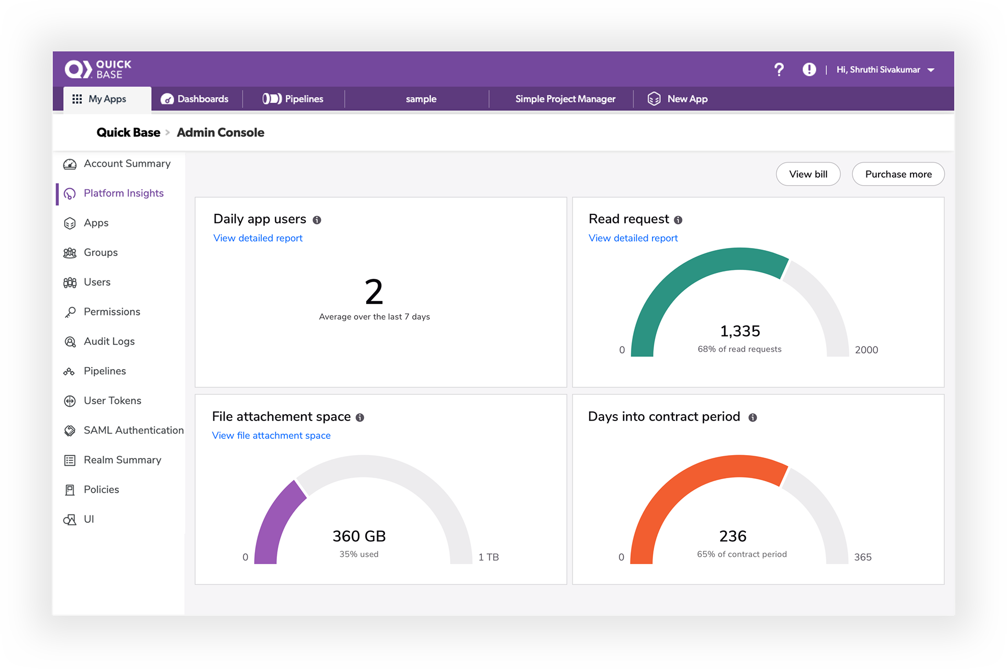This screenshot has width=1007, height=669.
Task: Click the daily users average value 2
Action: point(374,292)
